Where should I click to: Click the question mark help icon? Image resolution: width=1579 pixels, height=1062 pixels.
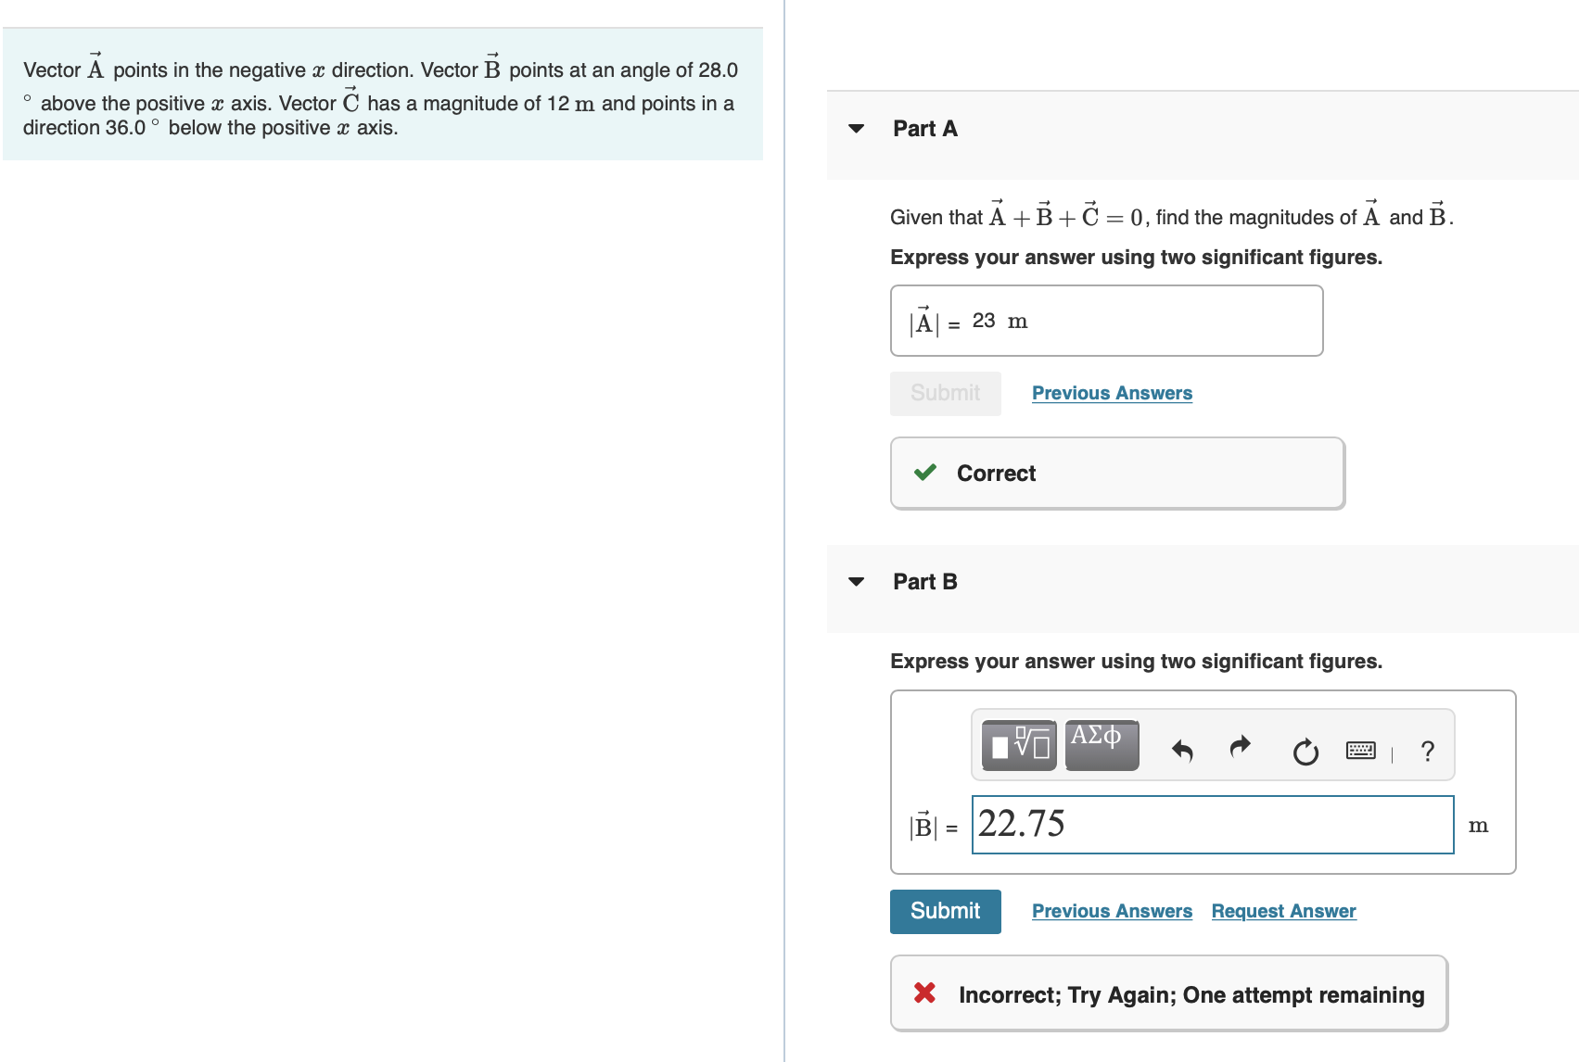point(1426,751)
